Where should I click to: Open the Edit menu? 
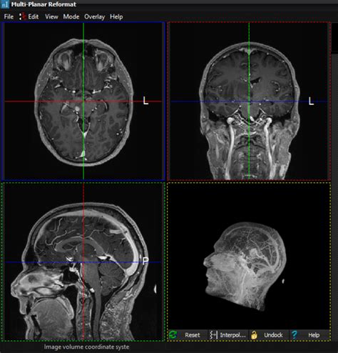point(34,16)
